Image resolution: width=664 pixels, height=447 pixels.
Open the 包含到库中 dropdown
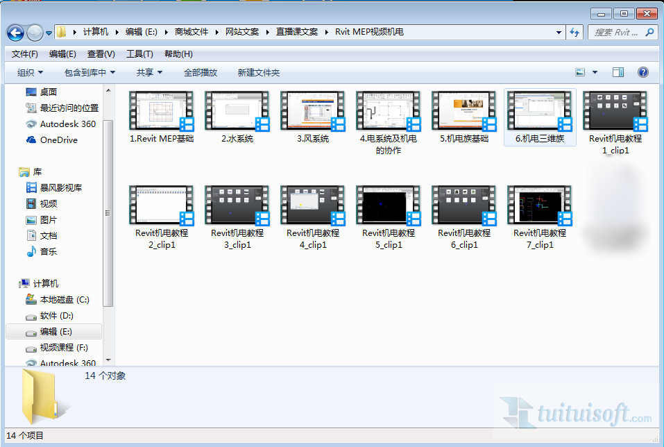pyautogui.click(x=90, y=72)
